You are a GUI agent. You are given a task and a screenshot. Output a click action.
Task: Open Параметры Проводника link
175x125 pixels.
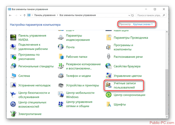point(131,38)
